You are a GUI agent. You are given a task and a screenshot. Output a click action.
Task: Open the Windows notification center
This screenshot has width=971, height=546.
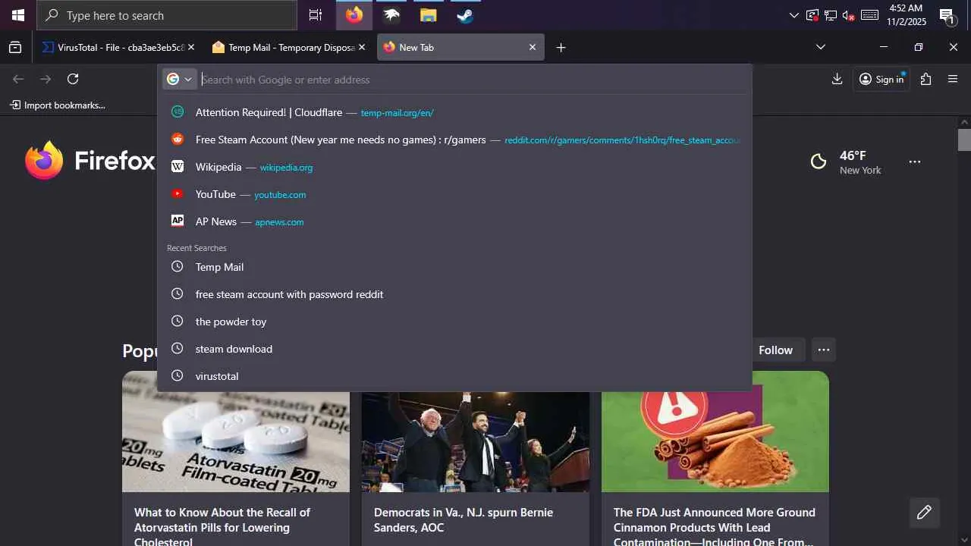[947, 15]
